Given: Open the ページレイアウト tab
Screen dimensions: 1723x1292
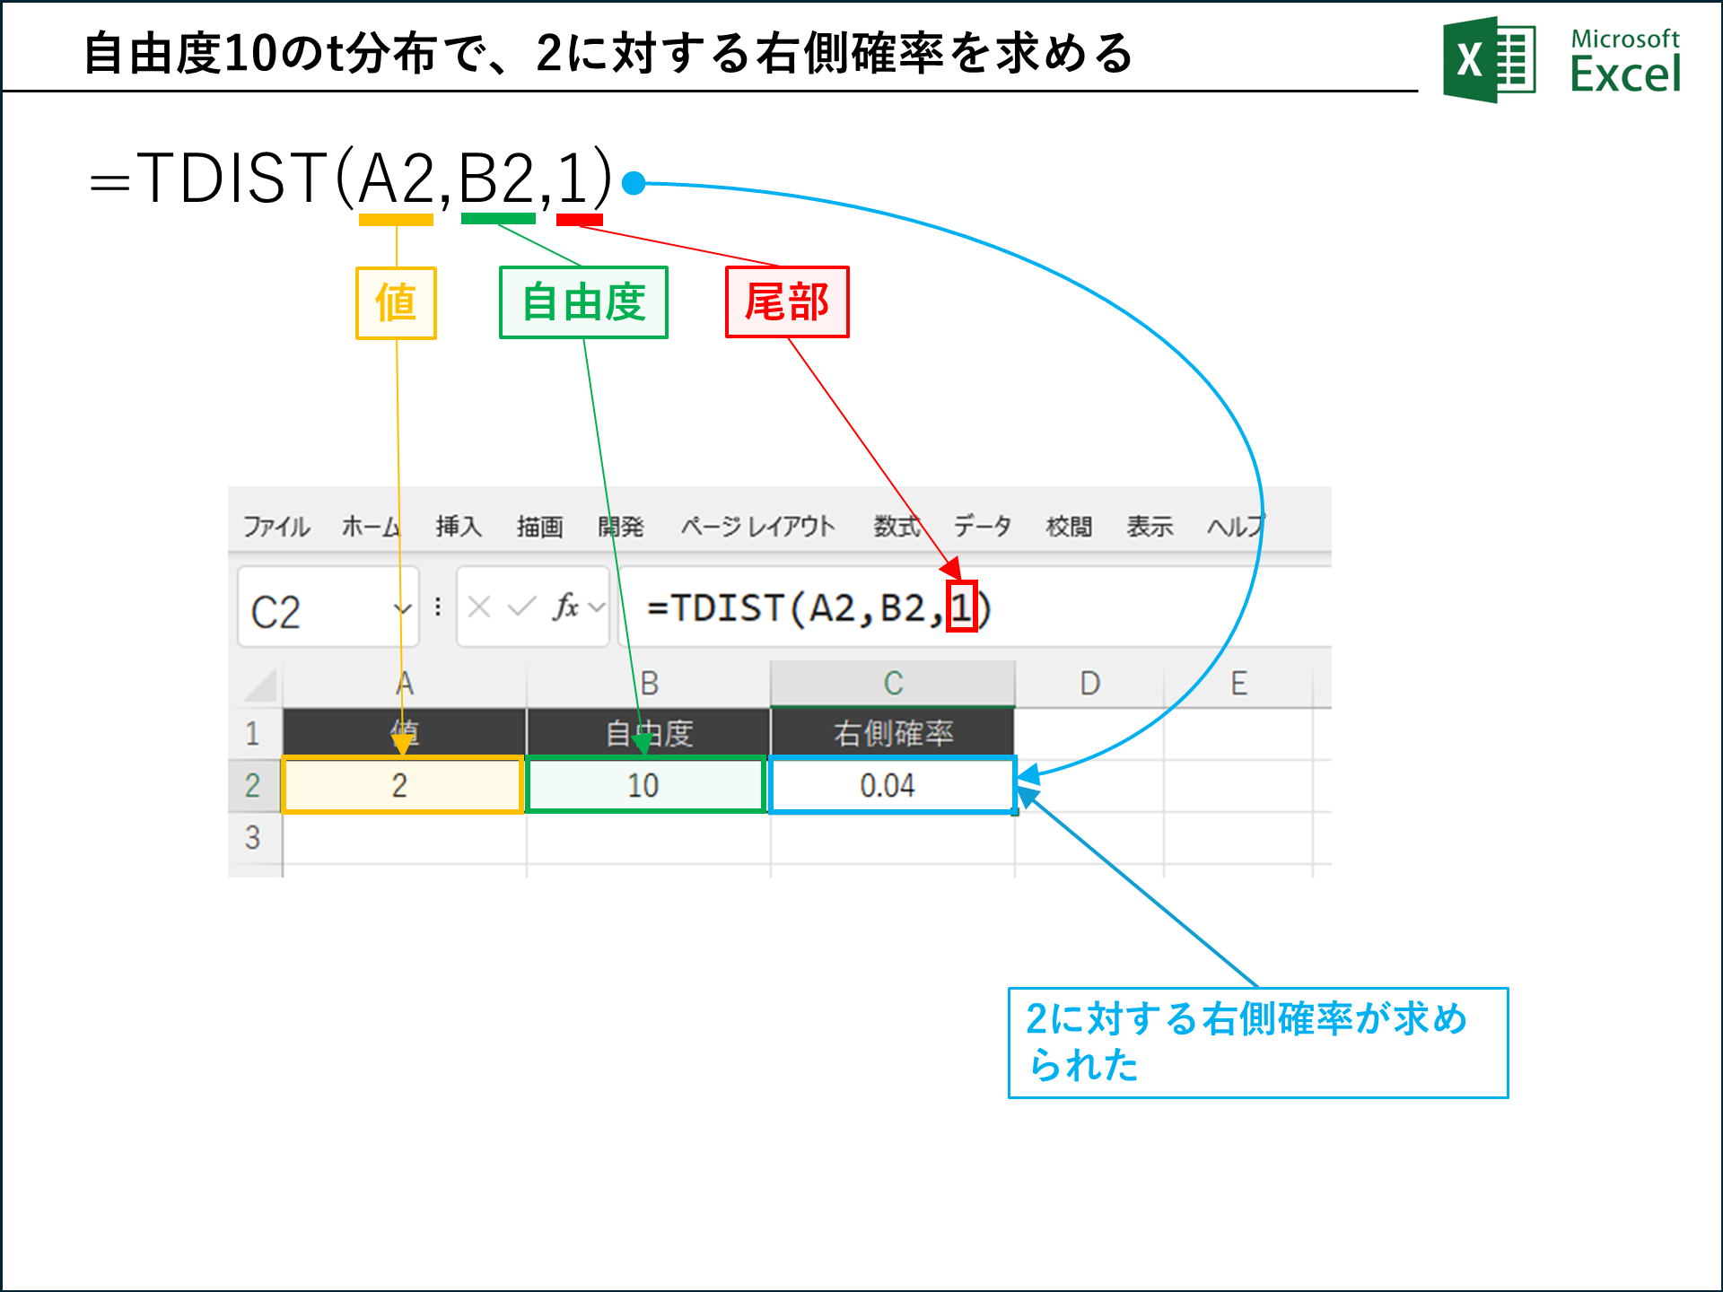Looking at the screenshot, I should [x=757, y=527].
